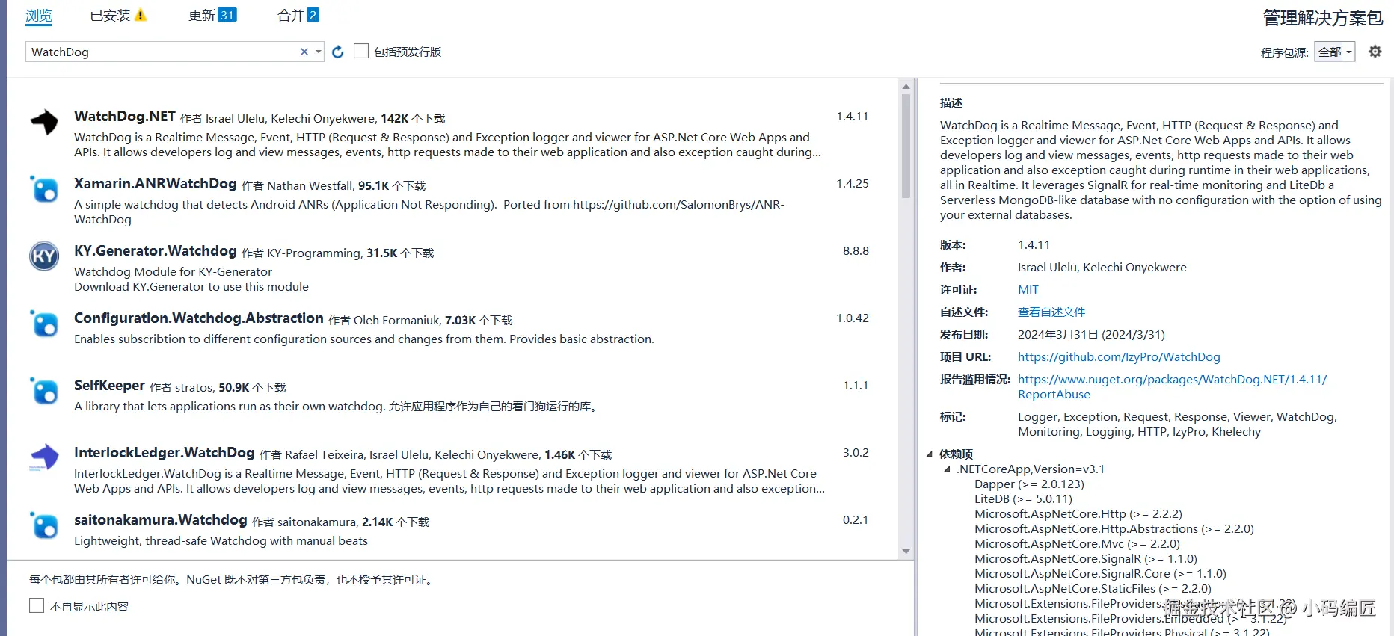Select the SelfKeeper package title
This screenshot has height=636, width=1394.
(x=109, y=386)
